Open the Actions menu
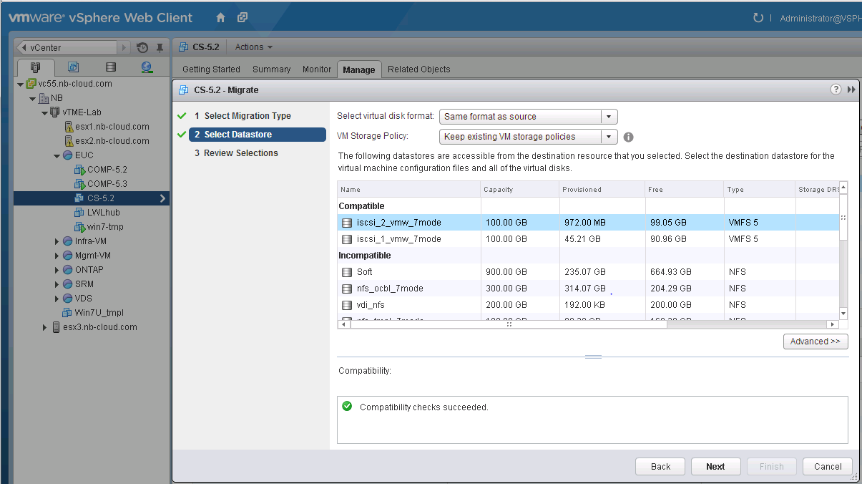862x484 pixels. click(x=254, y=47)
